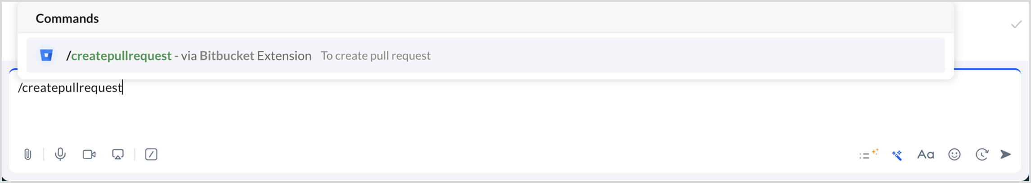Image resolution: width=1031 pixels, height=183 pixels.
Task: Send the message with the arrow button
Action: (x=1006, y=155)
